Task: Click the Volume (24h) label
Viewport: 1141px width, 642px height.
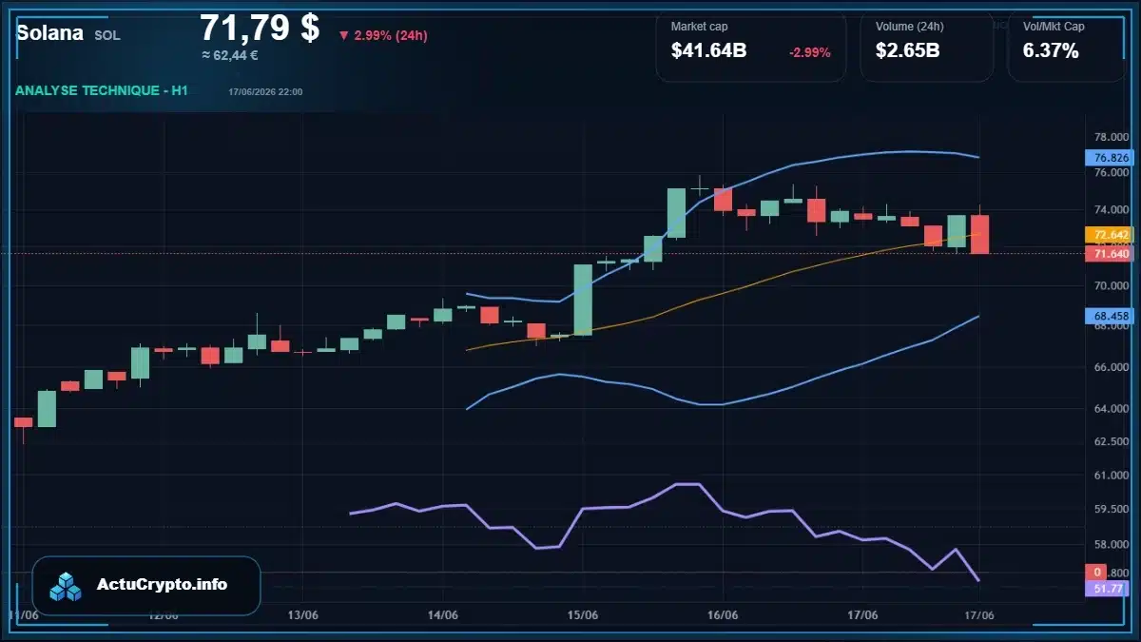Action: pos(908,27)
